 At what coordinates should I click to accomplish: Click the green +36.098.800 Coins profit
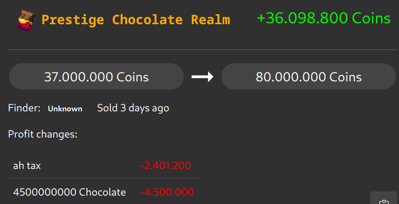[324, 18]
